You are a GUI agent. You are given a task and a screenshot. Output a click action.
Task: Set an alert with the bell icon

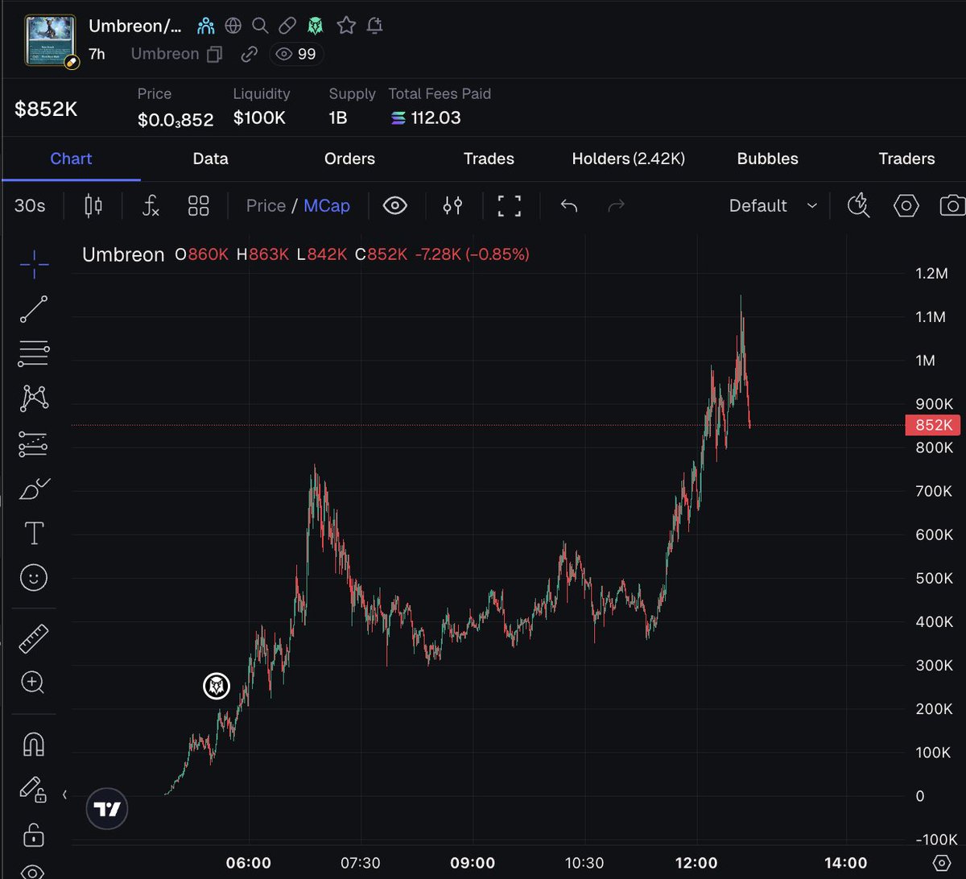point(374,26)
